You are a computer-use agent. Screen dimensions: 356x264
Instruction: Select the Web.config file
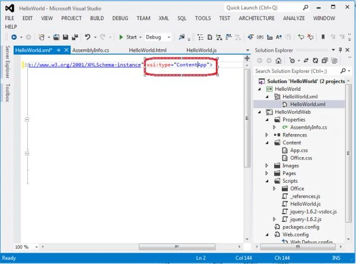[x=295, y=235]
